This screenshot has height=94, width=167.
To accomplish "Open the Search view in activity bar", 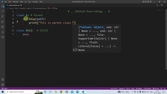I will tap(3, 11).
